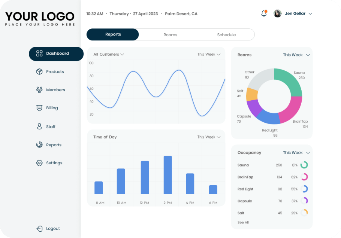
Task: Switch to the Reports tab
Action: point(113,34)
